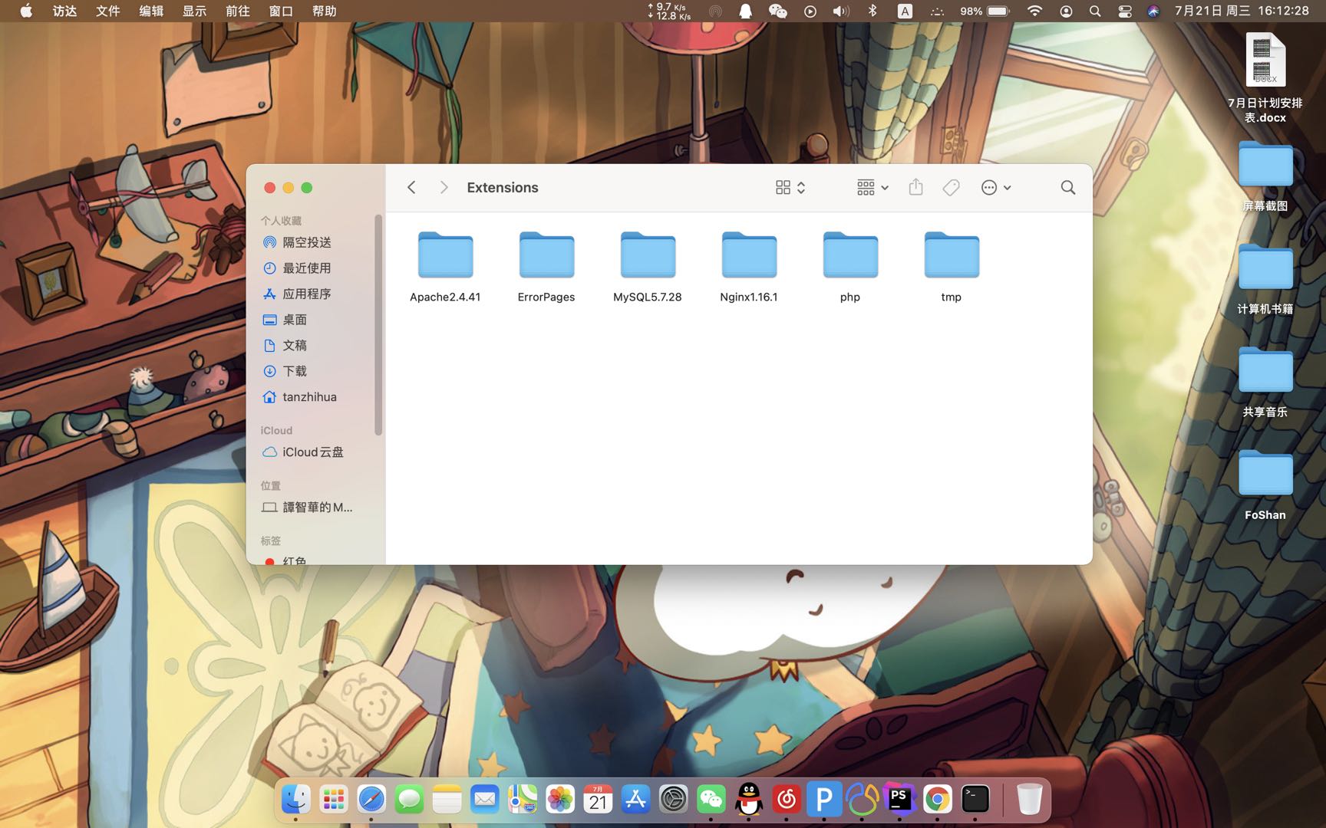Go back using the Finder back arrow

tap(411, 187)
